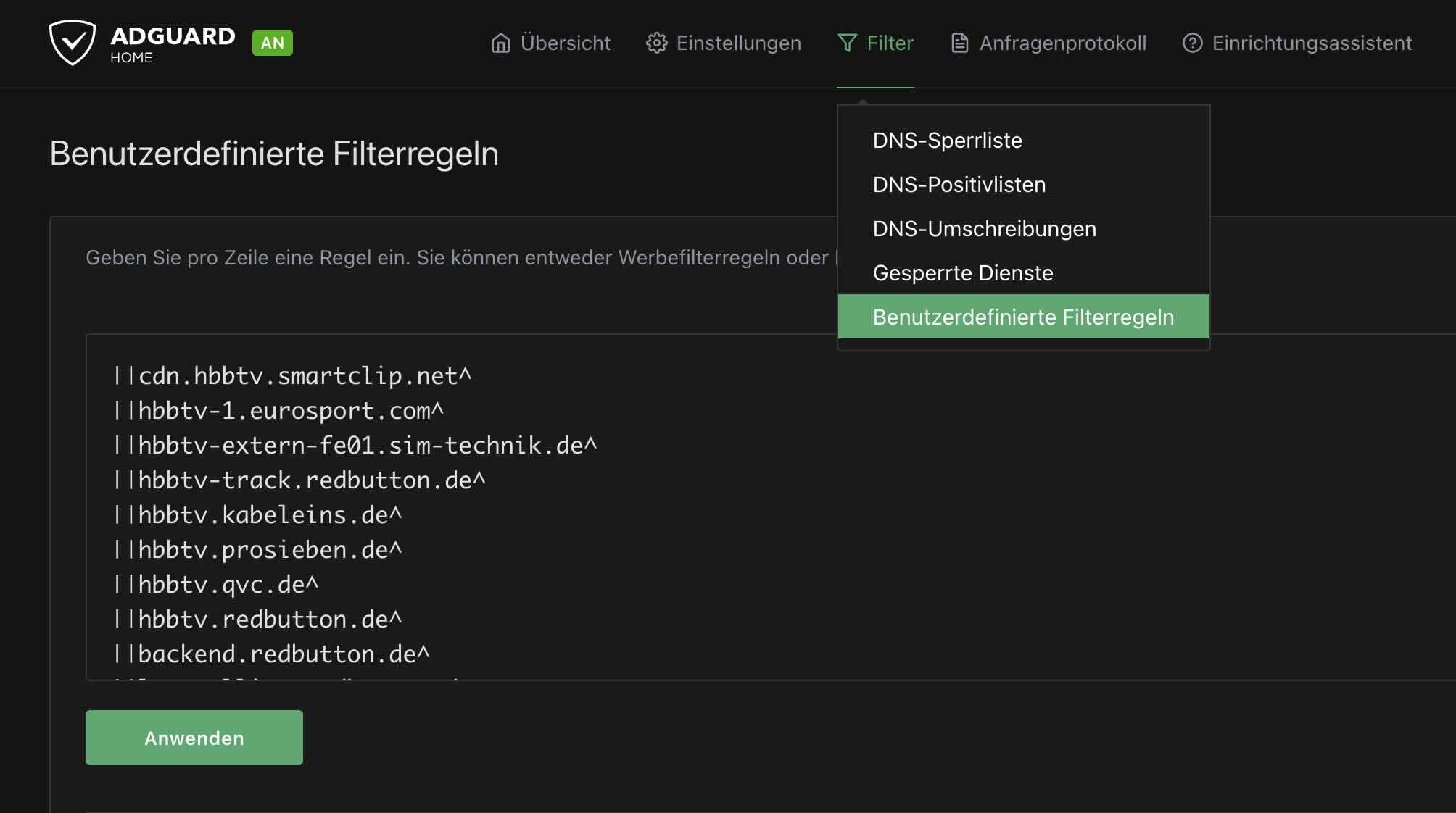Open DNS-Umschreibungen menu entry
The image size is (1456, 813).
1023,229
